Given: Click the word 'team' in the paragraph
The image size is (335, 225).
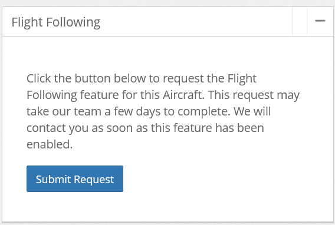Looking at the screenshot, I should 88,112.
